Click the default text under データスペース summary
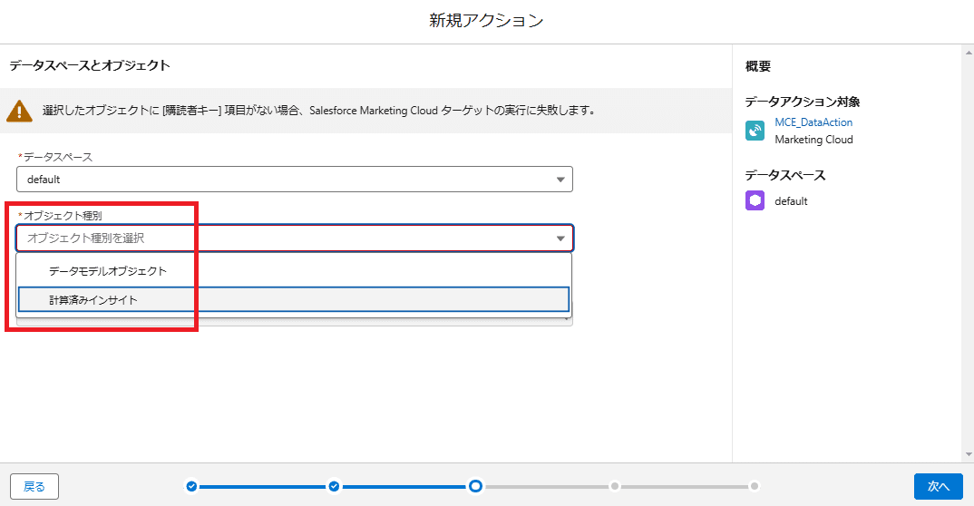The height and width of the screenshot is (506, 974). pyautogui.click(x=791, y=201)
